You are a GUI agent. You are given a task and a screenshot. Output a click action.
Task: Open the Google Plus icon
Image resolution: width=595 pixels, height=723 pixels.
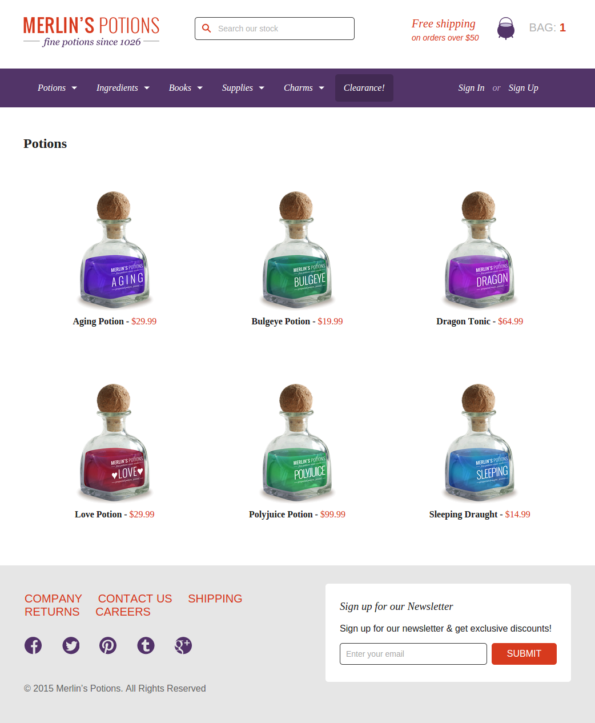183,645
